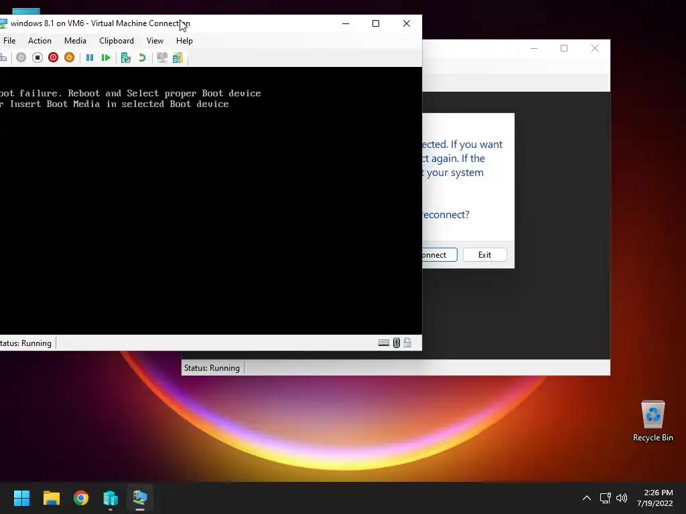This screenshot has width=686, height=514.
Task: Click the green Reset/resume play icon
Action: tap(106, 58)
